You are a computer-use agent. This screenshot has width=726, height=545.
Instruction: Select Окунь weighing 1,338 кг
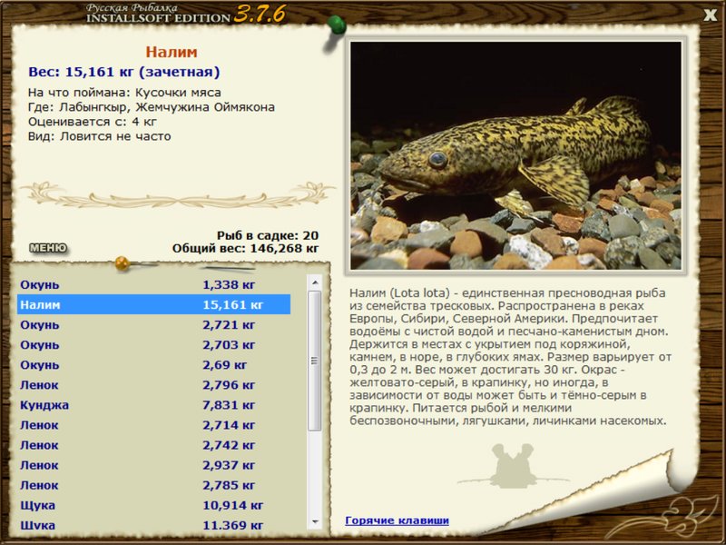tap(153, 285)
